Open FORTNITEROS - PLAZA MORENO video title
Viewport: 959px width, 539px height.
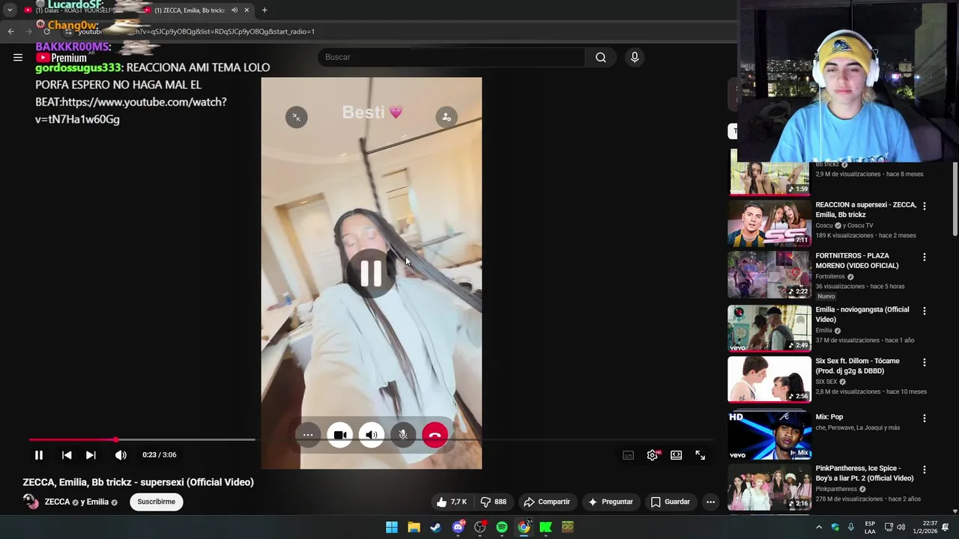click(x=857, y=261)
